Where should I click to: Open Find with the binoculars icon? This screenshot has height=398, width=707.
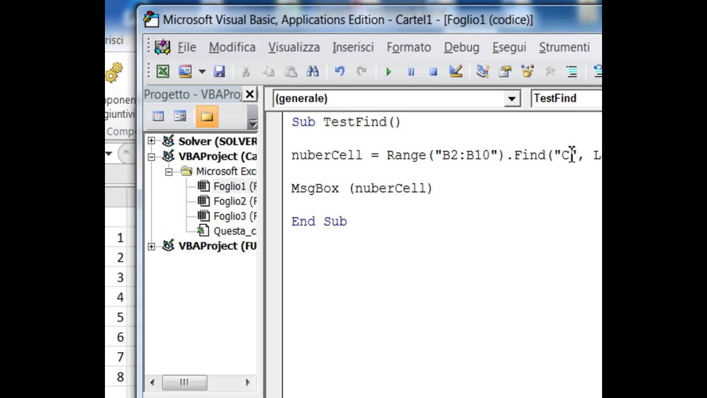point(313,71)
